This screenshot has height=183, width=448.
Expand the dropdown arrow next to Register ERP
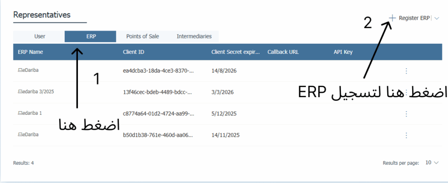(437, 18)
